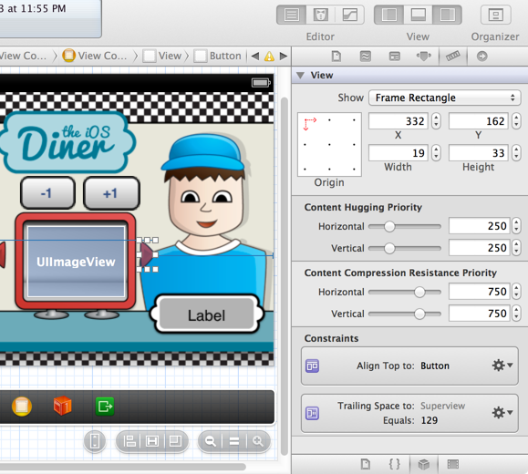Go to previous issue arrow

pyautogui.click(x=255, y=56)
